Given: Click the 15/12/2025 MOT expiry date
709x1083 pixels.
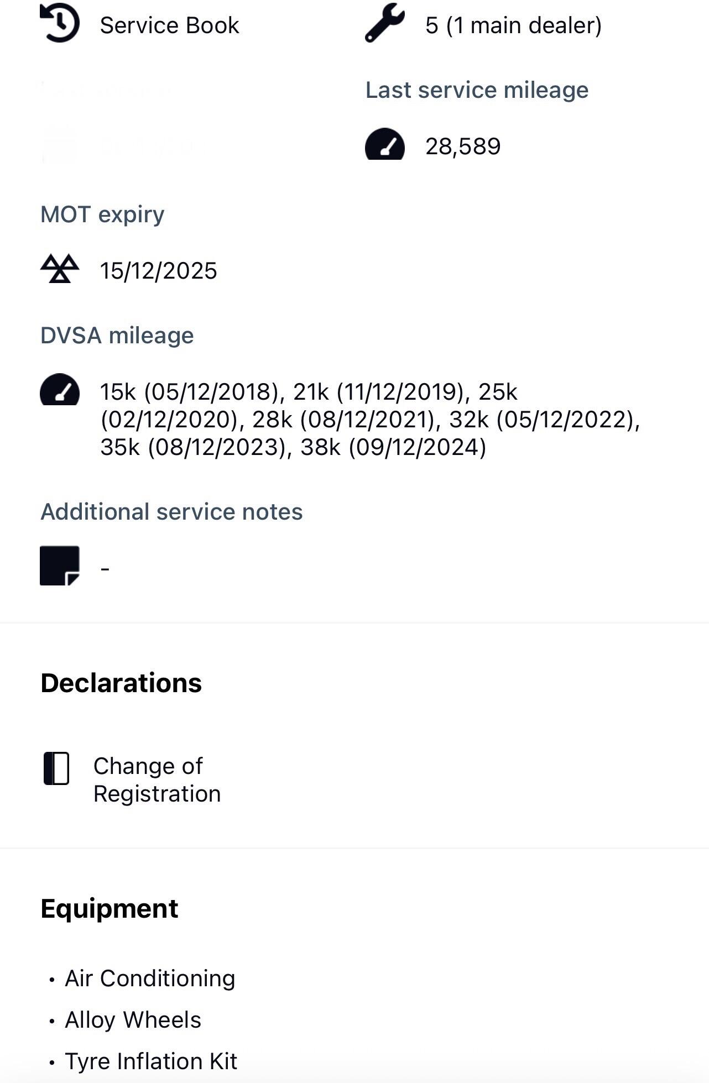Looking at the screenshot, I should point(158,271).
